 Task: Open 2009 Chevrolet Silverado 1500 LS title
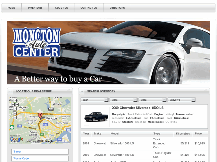(138, 108)
